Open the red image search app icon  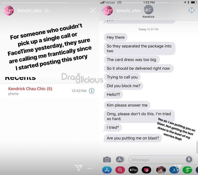[x=120, y=170]
